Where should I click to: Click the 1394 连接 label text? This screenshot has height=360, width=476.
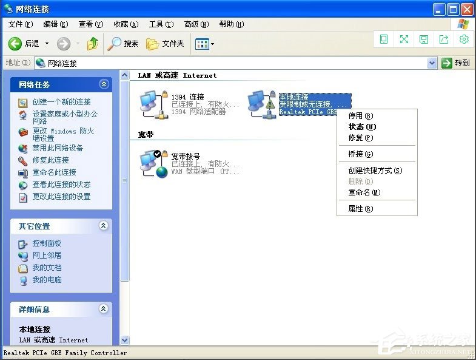[x=187, y=97]
